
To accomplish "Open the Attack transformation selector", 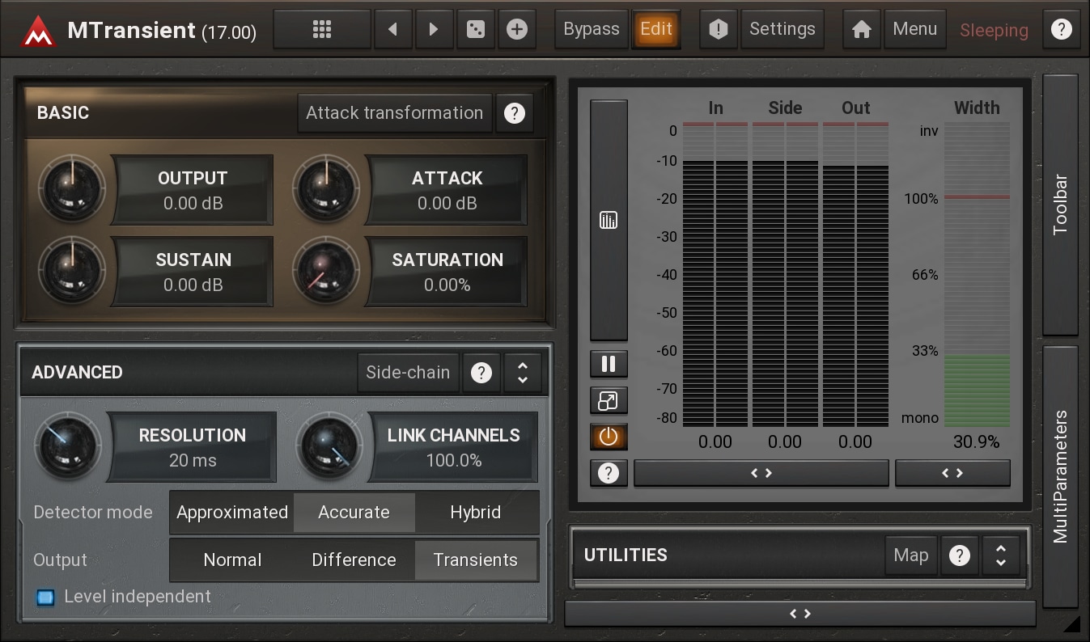I will click(394, 113).
